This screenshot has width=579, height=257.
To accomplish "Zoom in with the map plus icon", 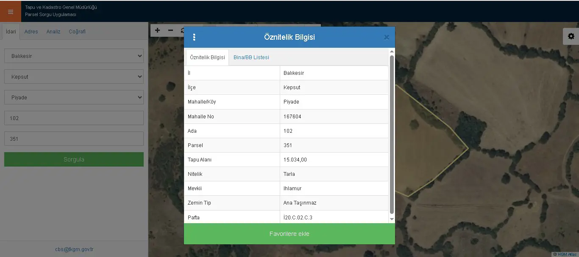I will pos(157,30).
